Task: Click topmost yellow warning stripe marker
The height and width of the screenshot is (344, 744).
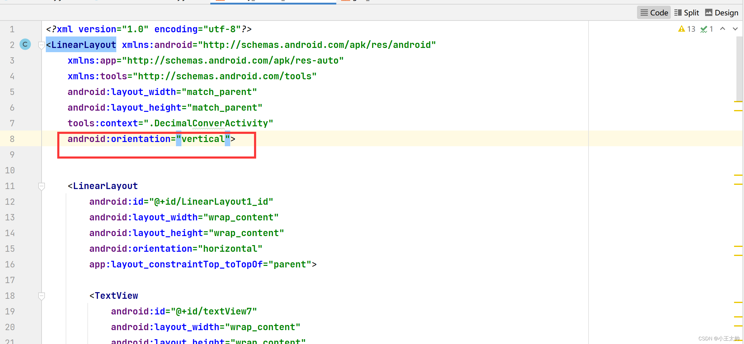Action: pyautogui.click(x=738, y=102)
